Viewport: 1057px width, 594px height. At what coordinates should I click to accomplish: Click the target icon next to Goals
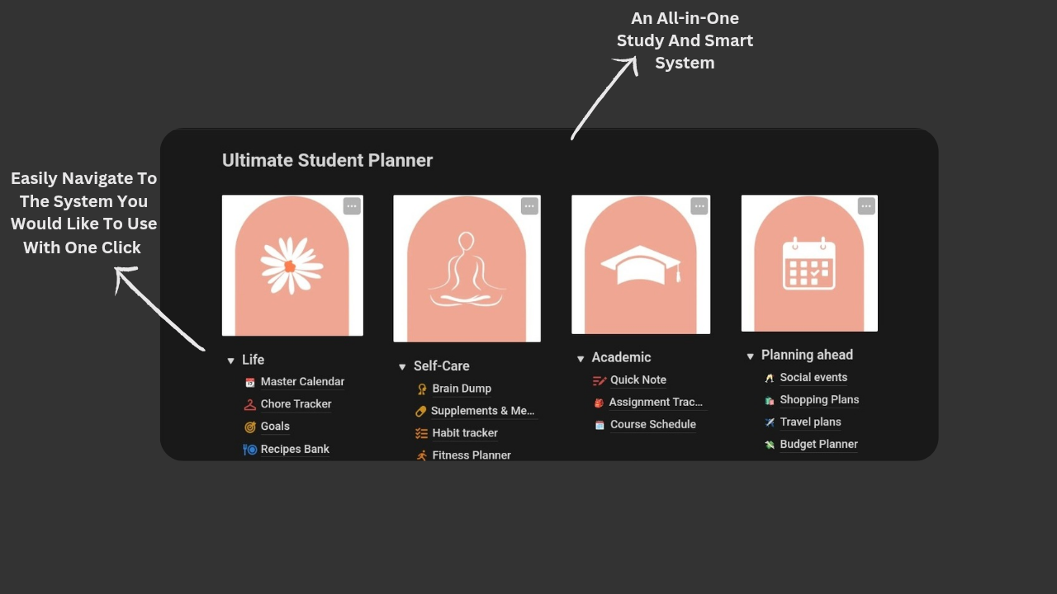(x=249, y=426)
